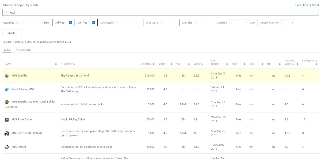Viewport: 321px width, 159px height.
Task: Open the MTG Familiar app link
Action: pos(19,76)
